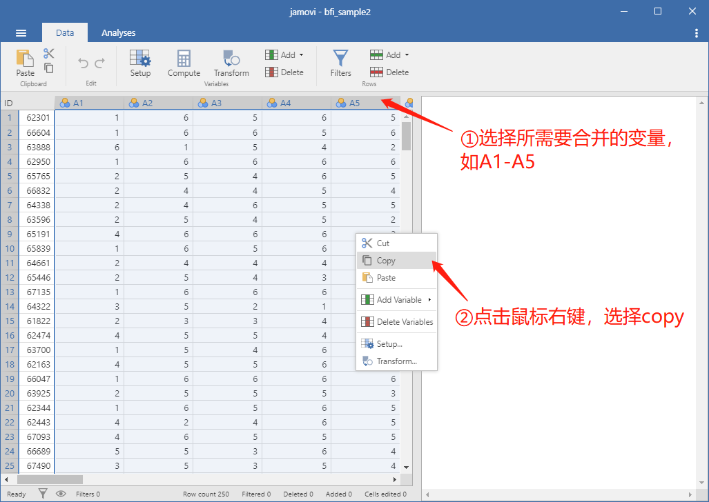Open the hamburger main menu
Image resolution: width=709 pixels, height=502 pixels.
click(x=21, y=33)
